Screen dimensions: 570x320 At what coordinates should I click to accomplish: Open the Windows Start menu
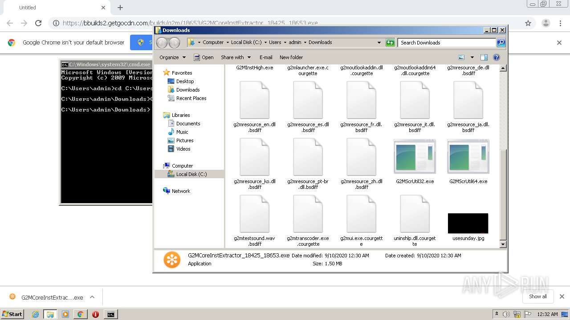(x=12, y=314)
